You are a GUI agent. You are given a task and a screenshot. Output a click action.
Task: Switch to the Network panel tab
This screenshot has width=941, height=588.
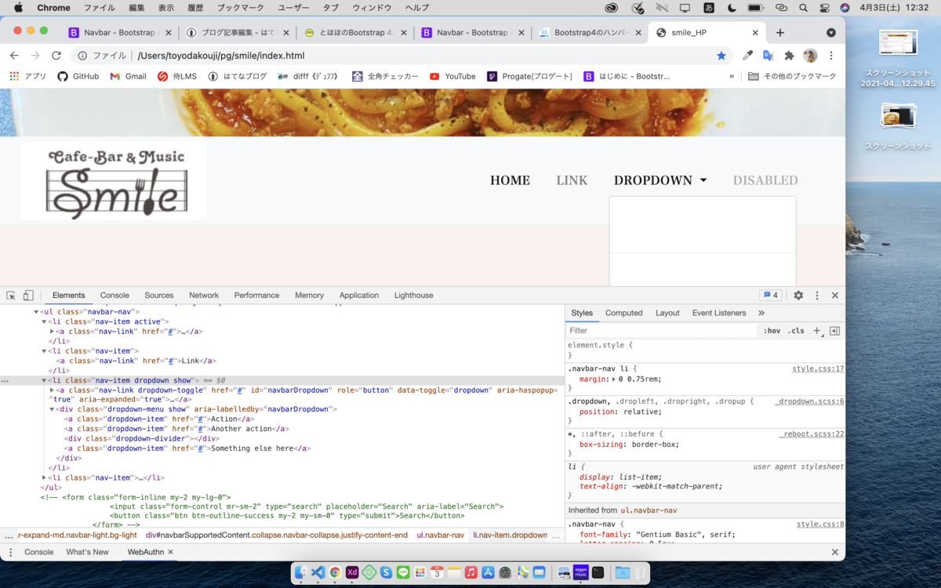pos(204,296)
